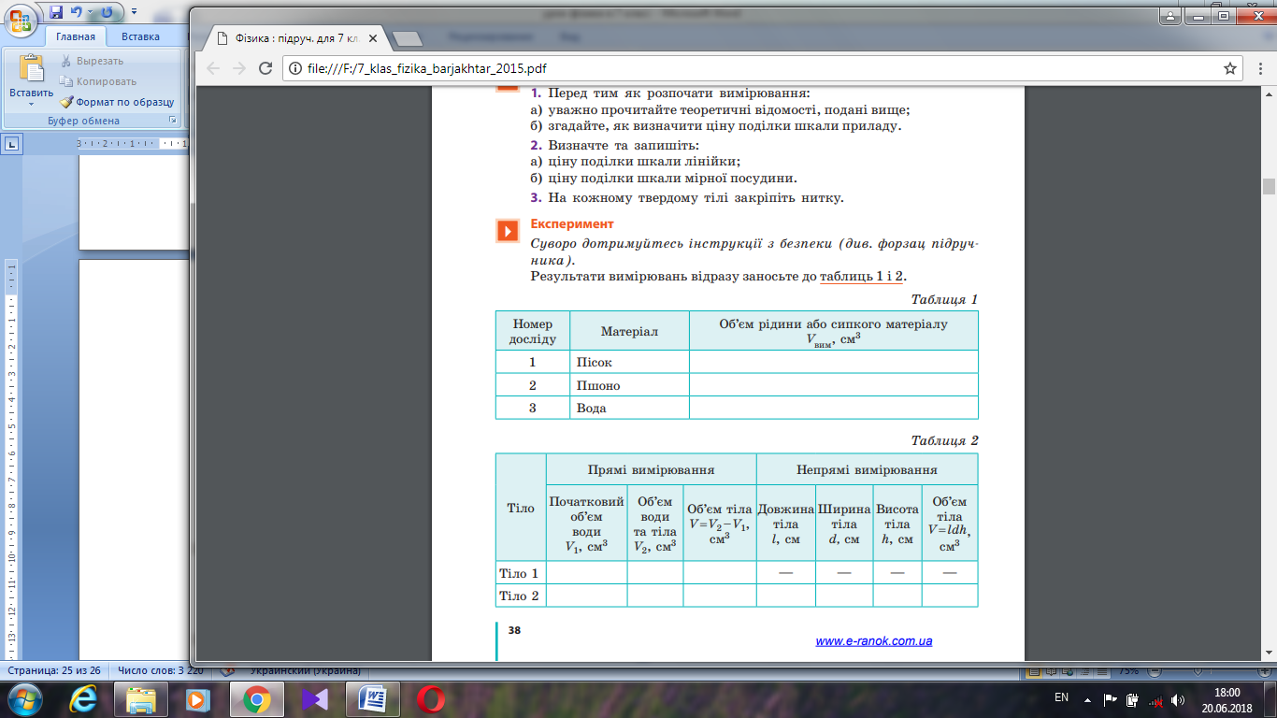View site information icon in address bar
The height and width of the screenshot is (718, 1277).
pyautogui.click(x=294, y=68)
